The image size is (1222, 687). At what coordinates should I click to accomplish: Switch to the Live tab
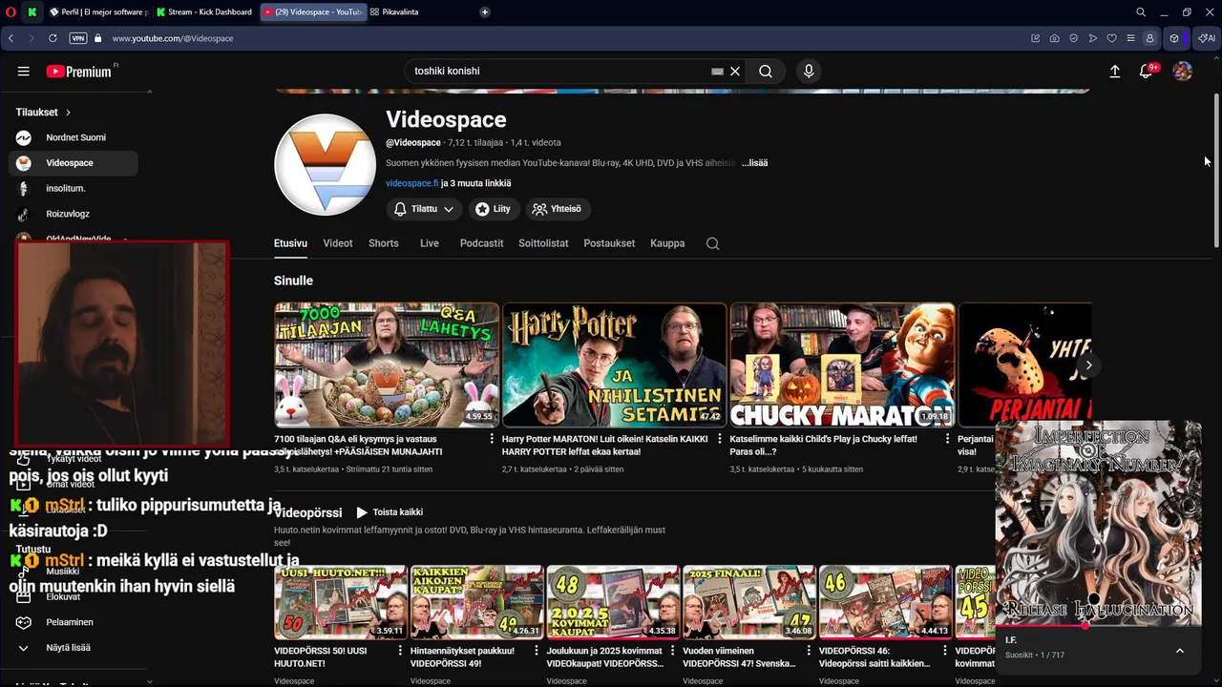point(430,243)
